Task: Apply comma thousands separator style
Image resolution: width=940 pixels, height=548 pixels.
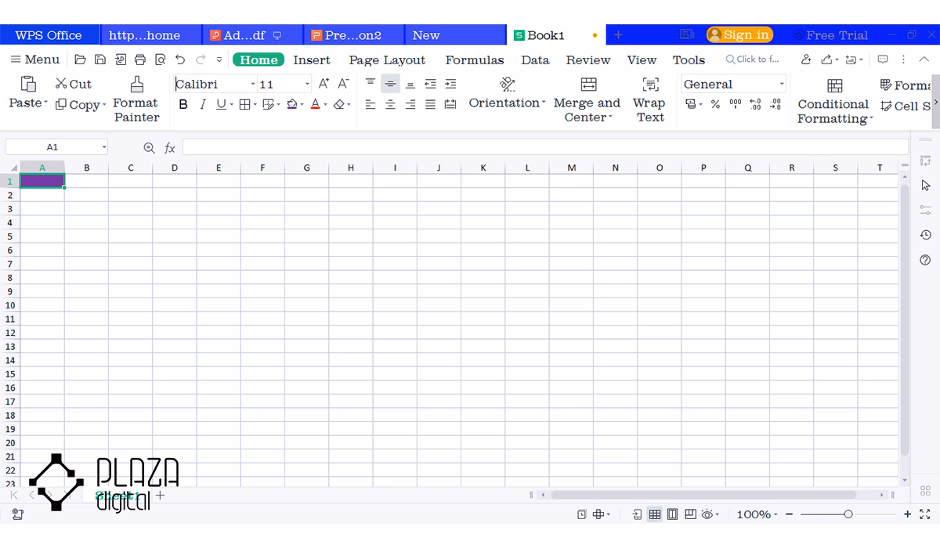Action: point(736,104)
